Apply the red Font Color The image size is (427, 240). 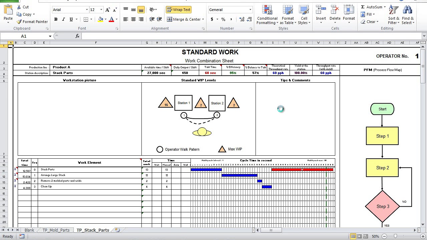point(111,19)
